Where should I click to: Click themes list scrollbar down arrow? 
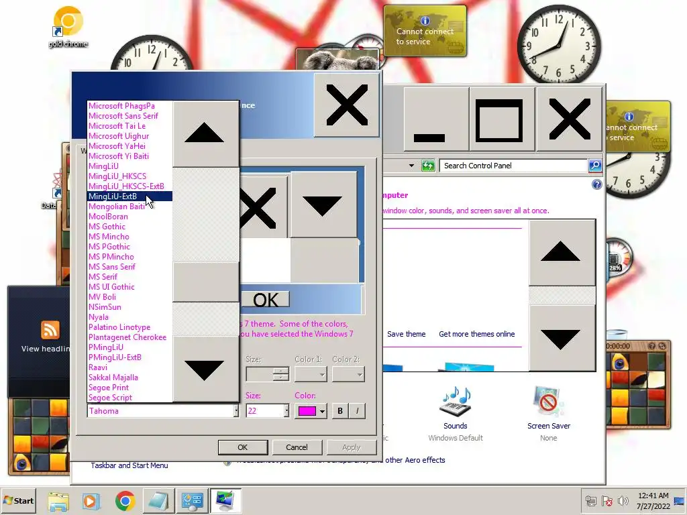tap(562, 338)
